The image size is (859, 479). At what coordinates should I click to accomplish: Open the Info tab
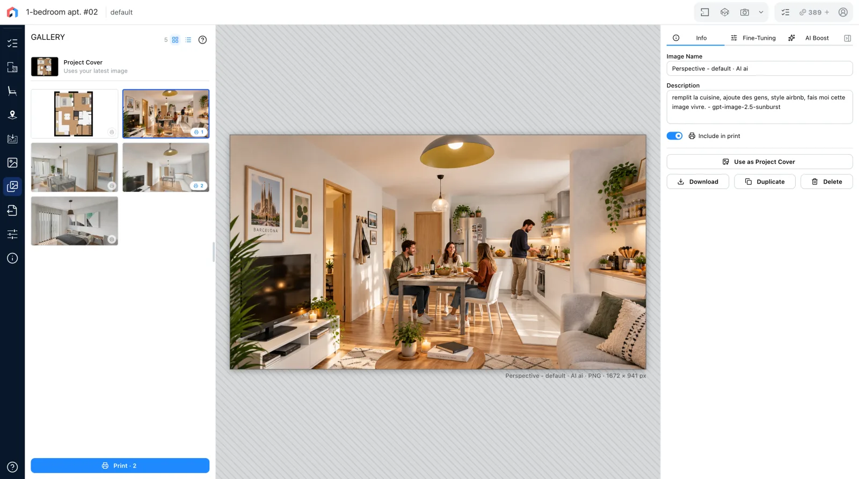[x=696, y=38]
